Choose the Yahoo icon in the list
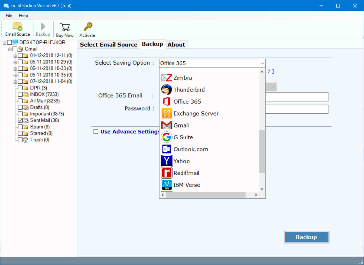This screenshot has width=364, height=265. tap(167, 161)
